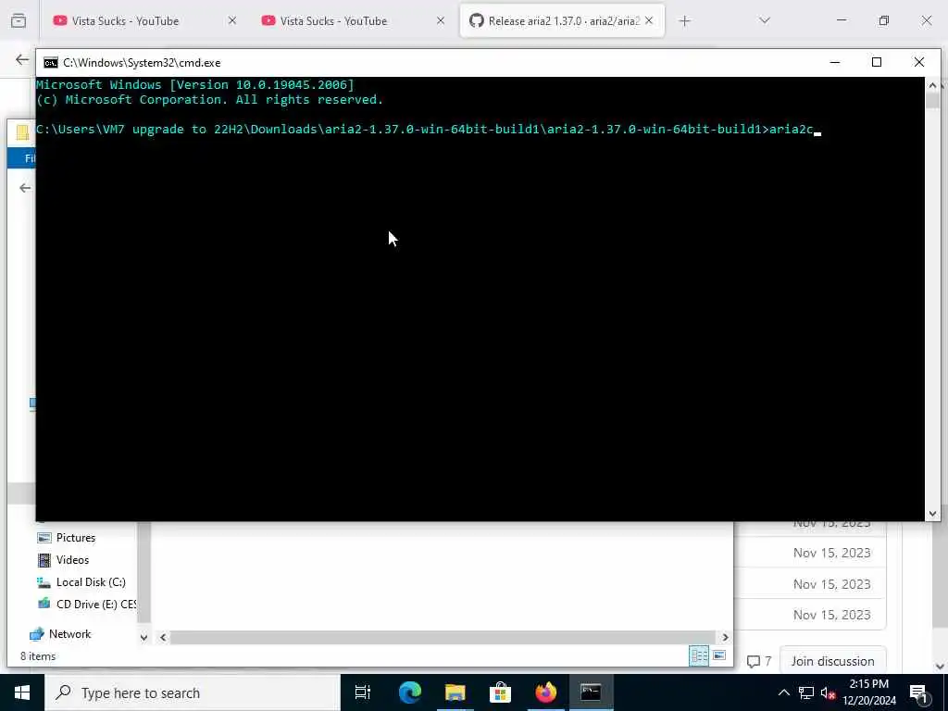Click the Videos folder icon
948x711 pixels.
pos(44,560)
